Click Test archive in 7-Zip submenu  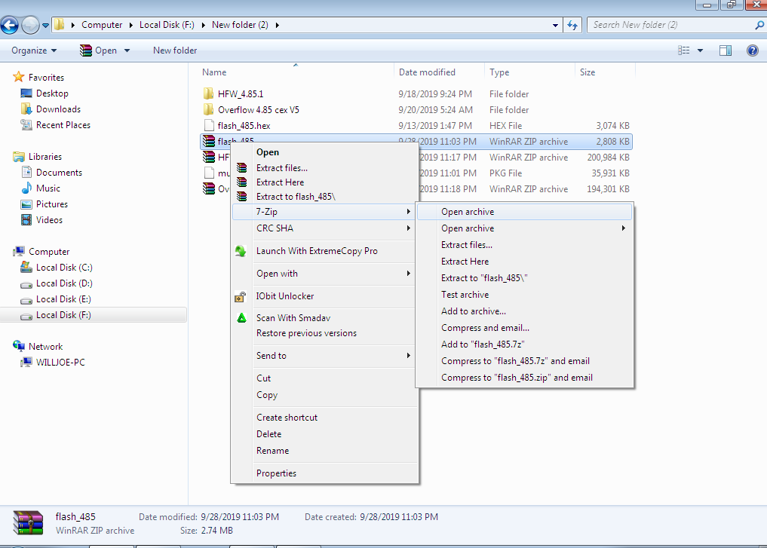pyautogui.click(x=524, y=295)
